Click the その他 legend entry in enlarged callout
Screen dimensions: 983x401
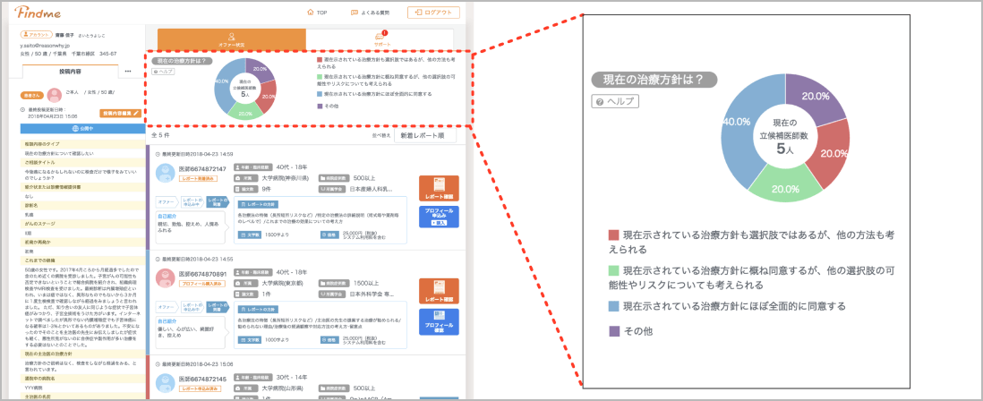[x=632, y=330]
